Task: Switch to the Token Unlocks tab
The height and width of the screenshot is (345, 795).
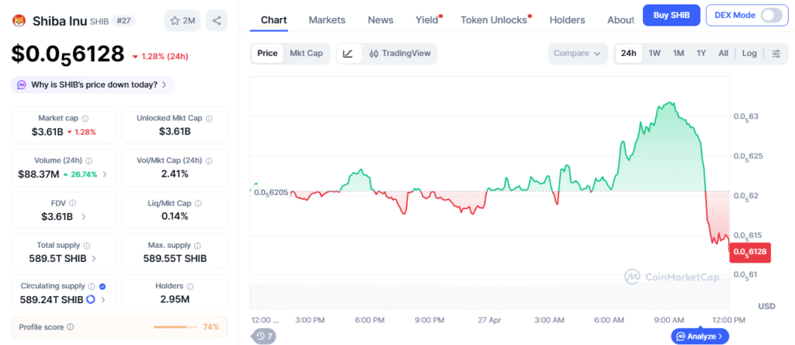Action: (x=493, y=19)
